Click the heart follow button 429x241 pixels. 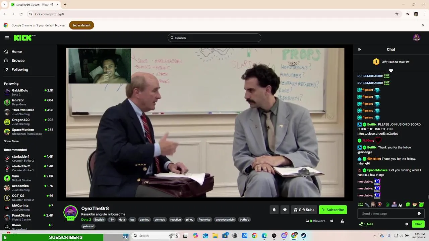(285, 210)
